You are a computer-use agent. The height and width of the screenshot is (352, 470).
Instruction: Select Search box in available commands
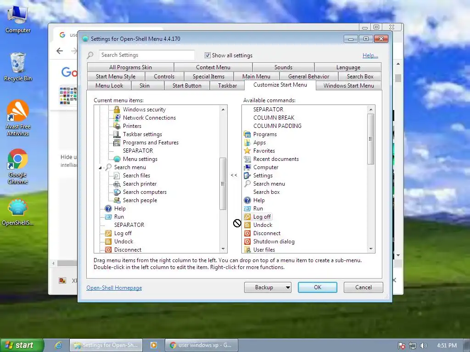click(x=266, y=192)
